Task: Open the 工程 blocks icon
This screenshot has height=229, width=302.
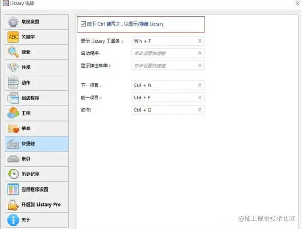Action: (x=13, y=113)
